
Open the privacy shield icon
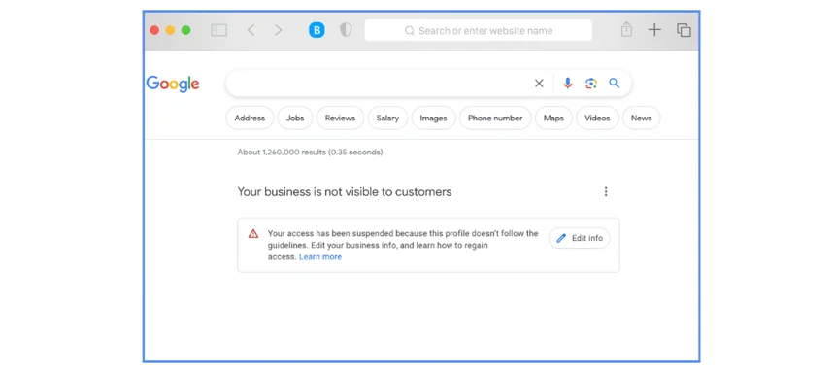click(x=346, y=30)
